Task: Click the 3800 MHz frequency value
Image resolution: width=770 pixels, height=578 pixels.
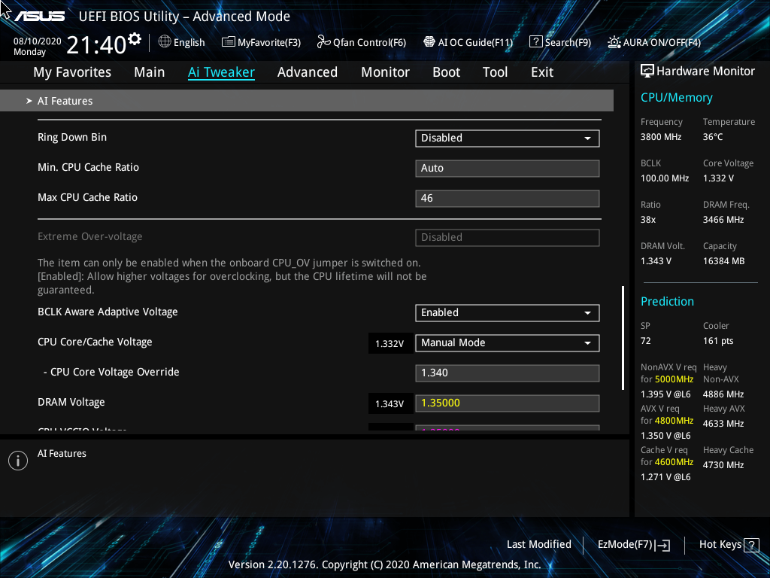Action: (661, 137)
